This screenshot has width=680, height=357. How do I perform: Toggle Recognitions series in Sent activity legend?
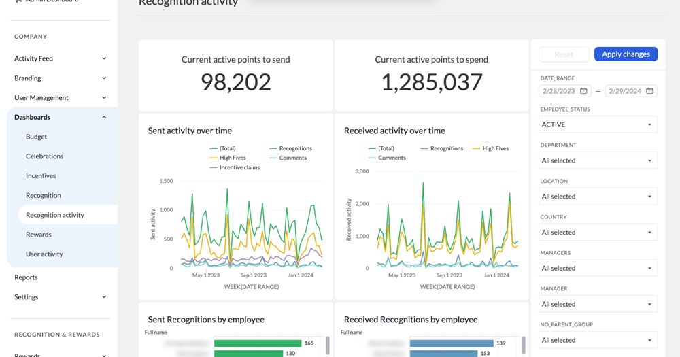tap(290, 148)
